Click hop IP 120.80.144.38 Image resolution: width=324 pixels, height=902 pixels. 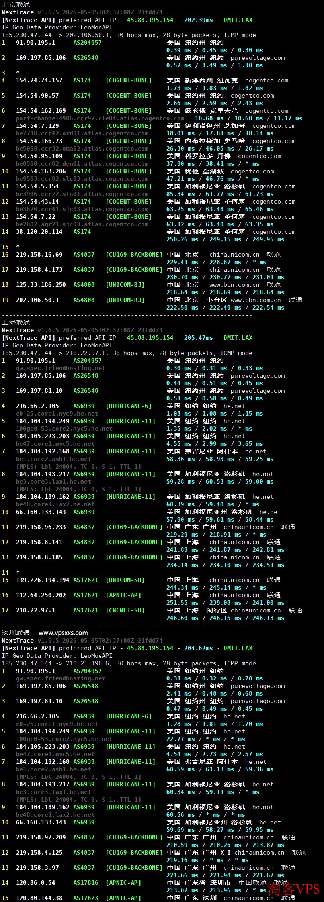[39, 898]
